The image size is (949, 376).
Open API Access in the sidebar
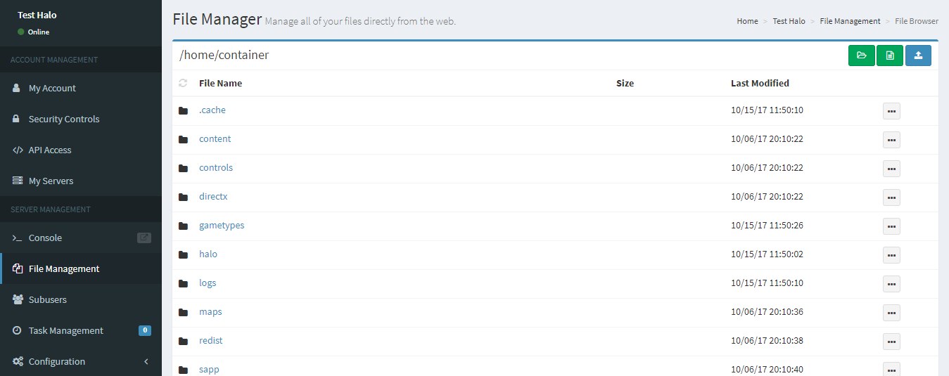pos(50,150)
